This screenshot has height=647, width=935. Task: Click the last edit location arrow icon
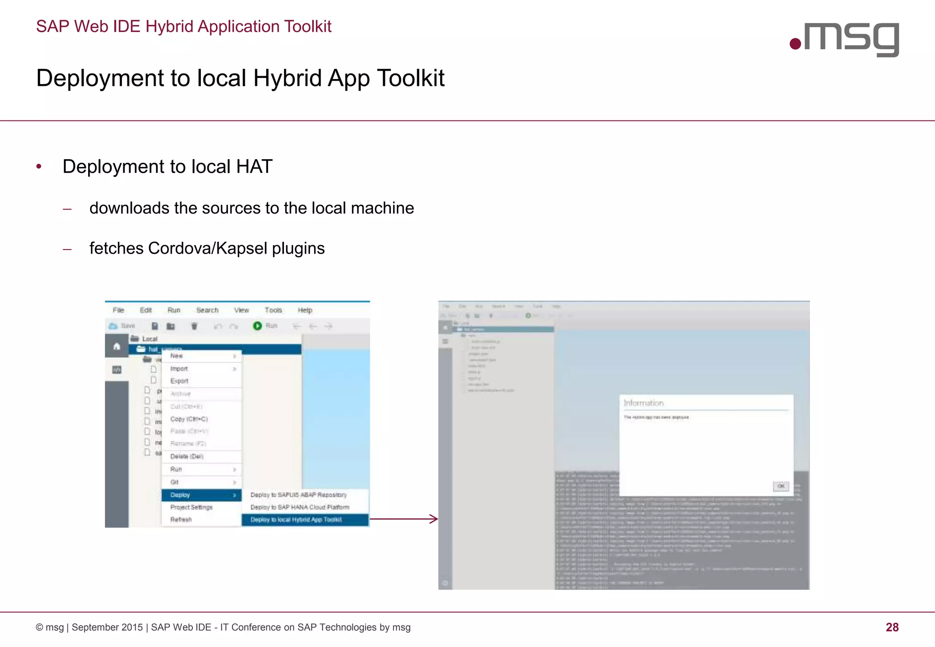coord(297,326)
